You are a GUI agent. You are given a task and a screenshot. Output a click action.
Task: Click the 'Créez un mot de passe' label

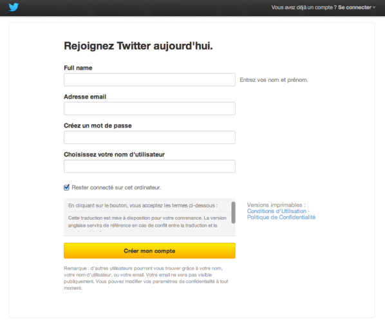98,126
